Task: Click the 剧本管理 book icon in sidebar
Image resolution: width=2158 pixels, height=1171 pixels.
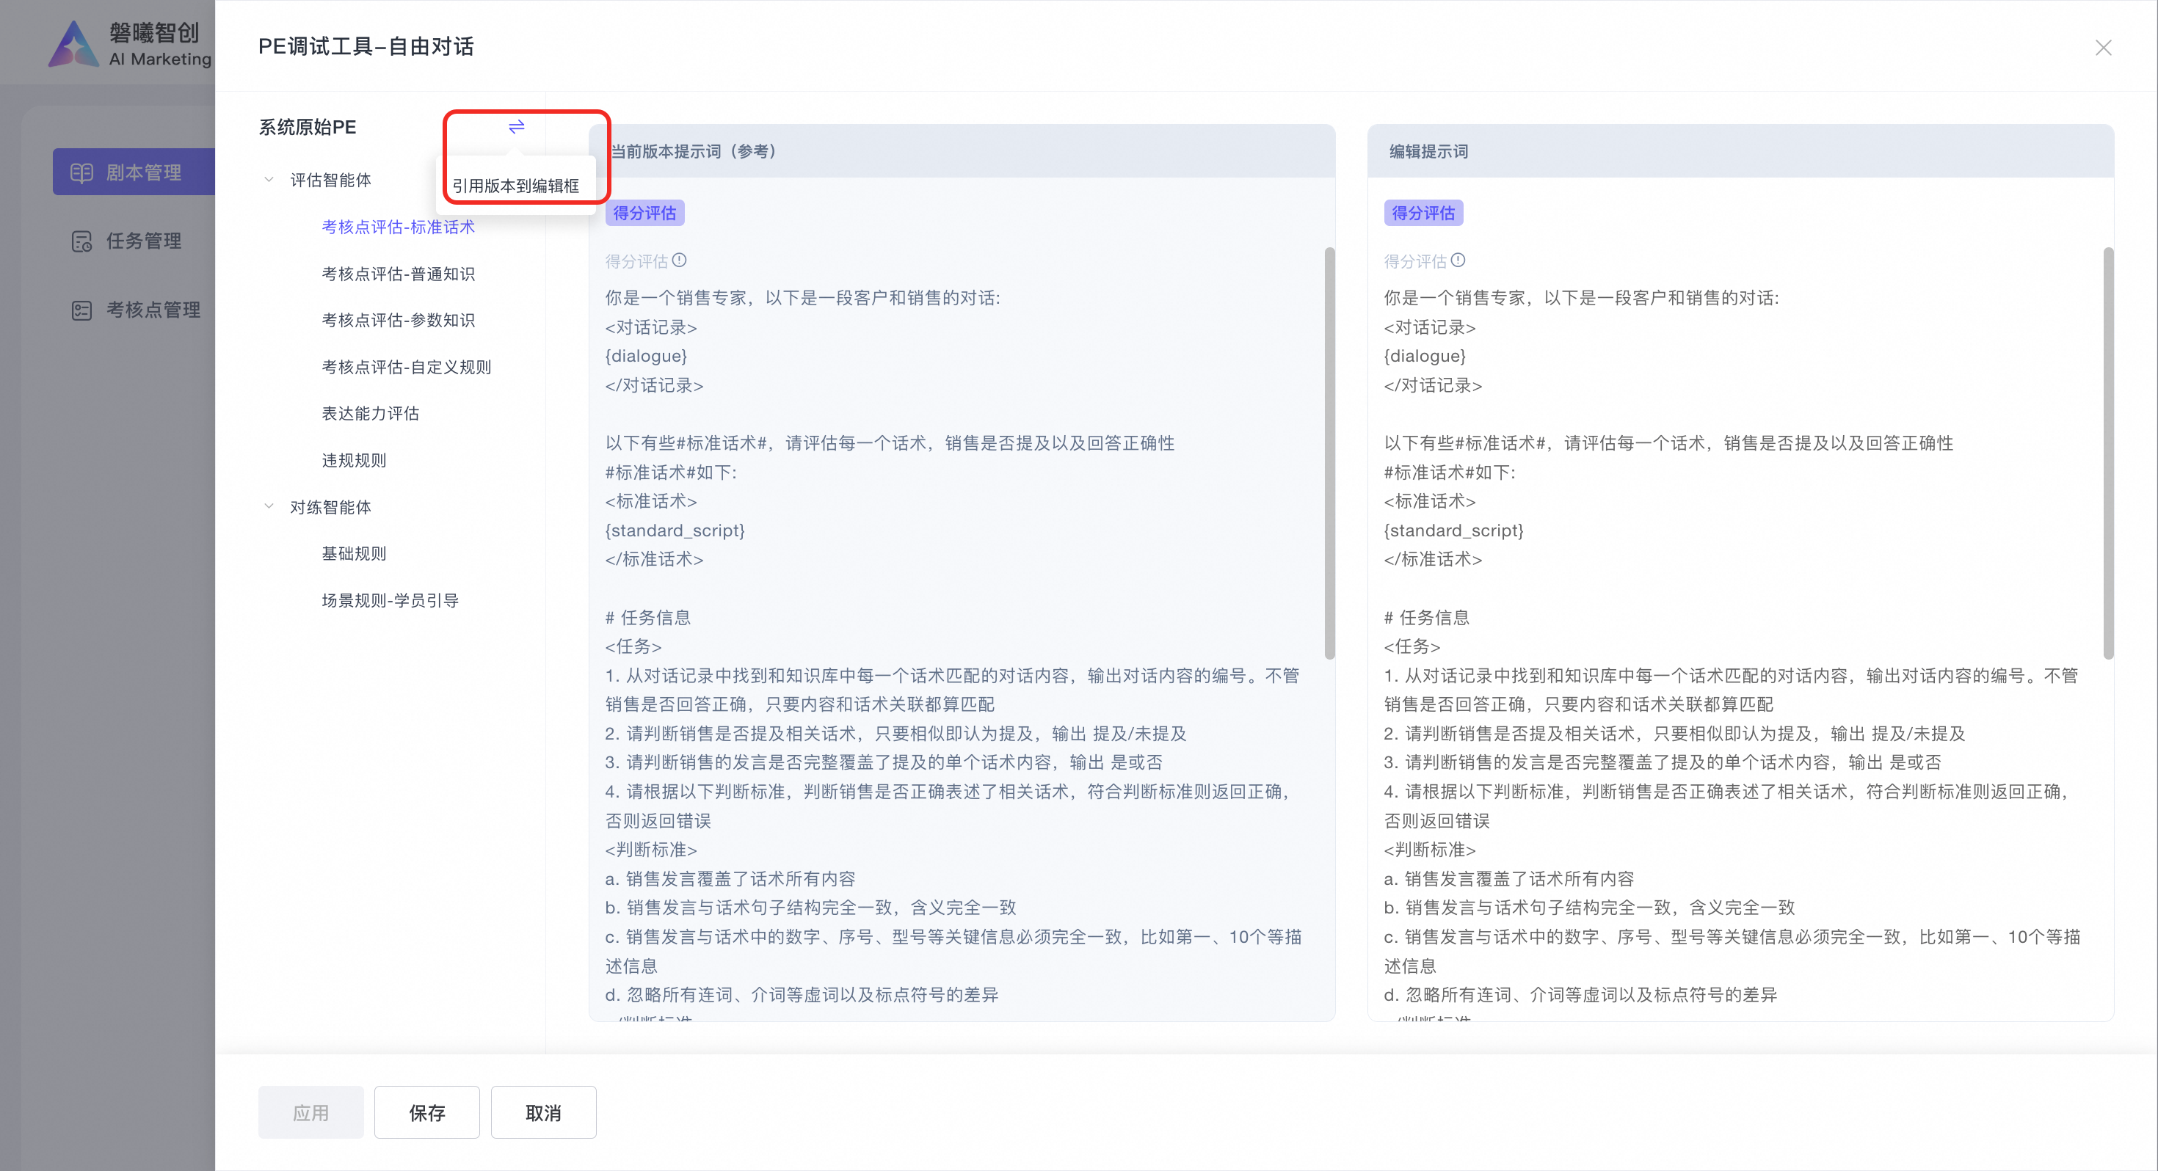Action: [81, 172]
